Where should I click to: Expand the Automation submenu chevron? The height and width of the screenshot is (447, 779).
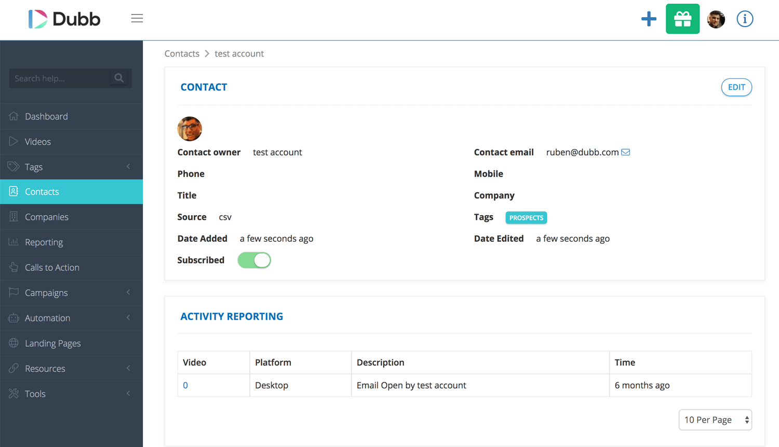click(128, 318)
